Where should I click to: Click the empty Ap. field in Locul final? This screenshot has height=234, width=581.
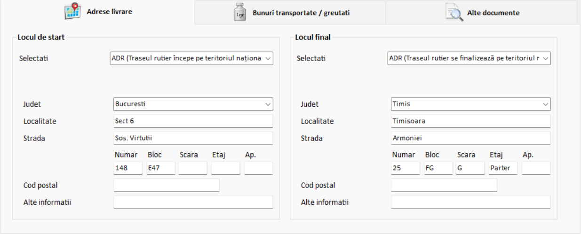[536, 168]
